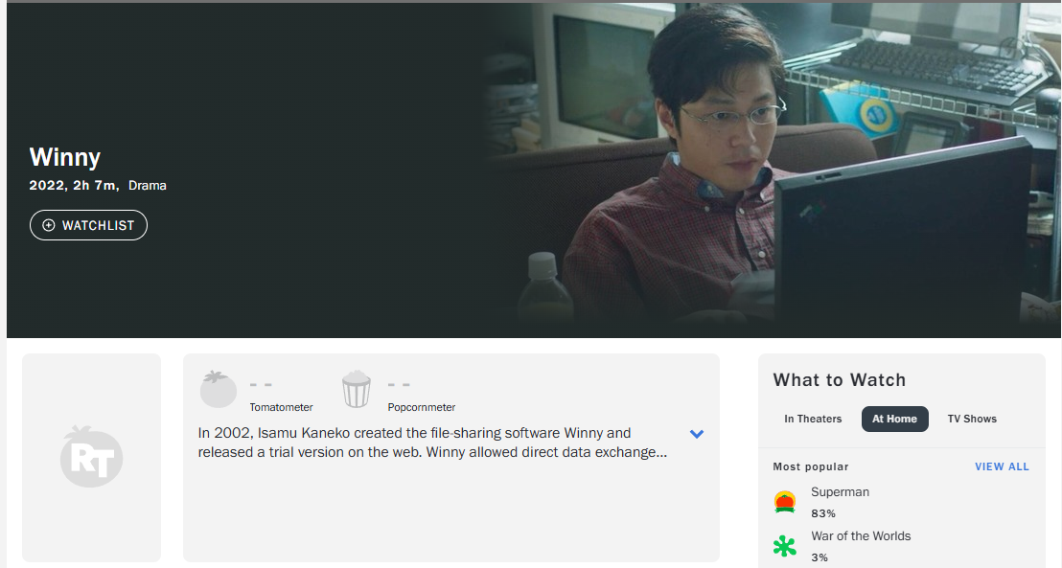1062x568 pixels.
Task: Click the Winny hero image
Action: (x=773, y=170)
